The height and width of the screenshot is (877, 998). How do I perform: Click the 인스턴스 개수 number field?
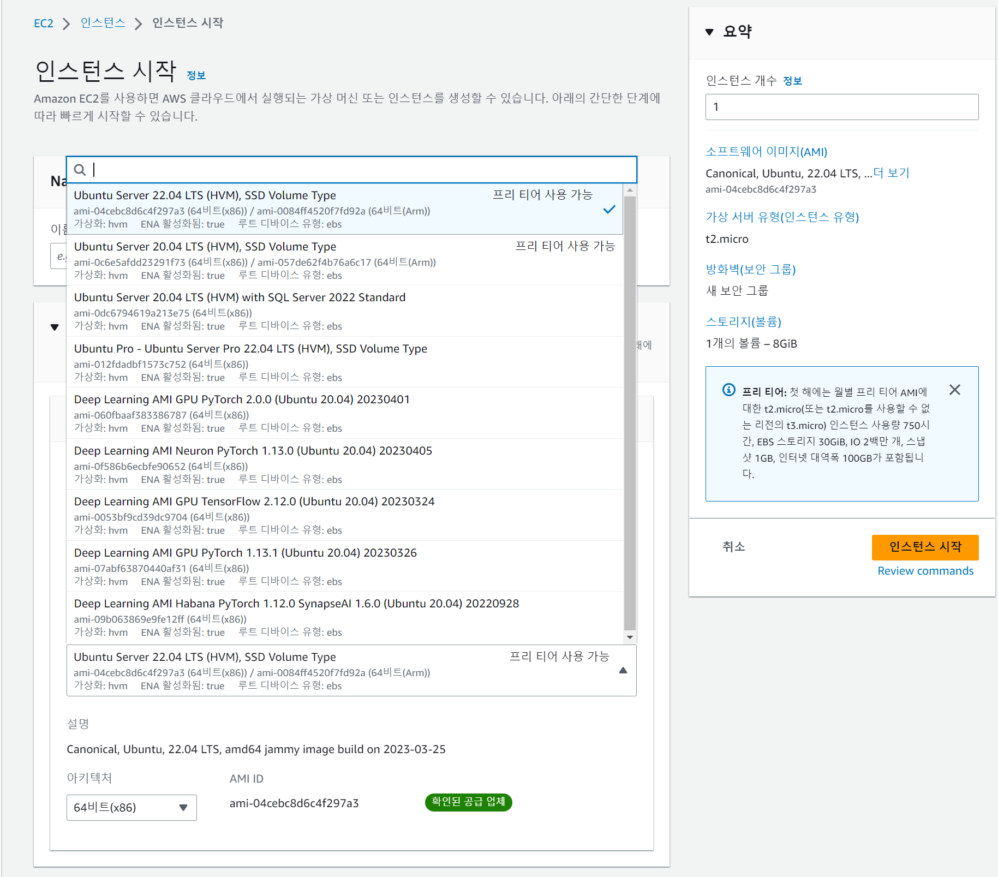841,107
